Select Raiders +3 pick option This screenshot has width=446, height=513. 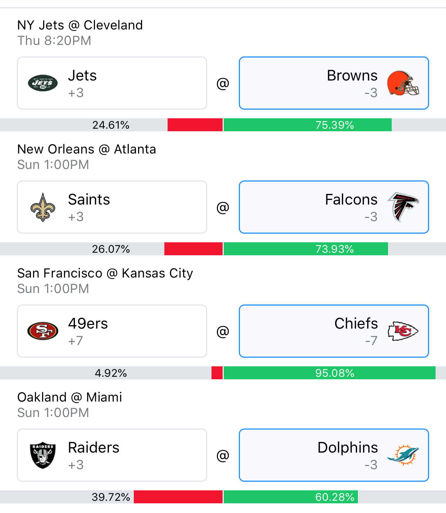(x=112, y=455)
